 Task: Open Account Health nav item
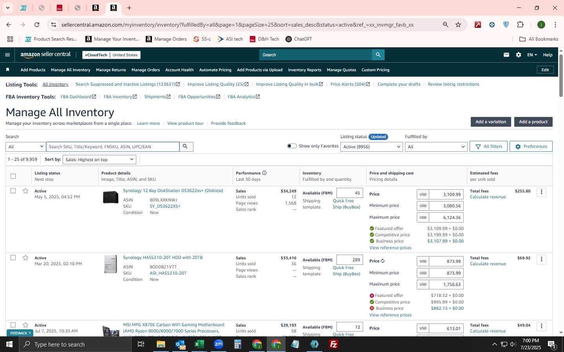click(179, 70)
